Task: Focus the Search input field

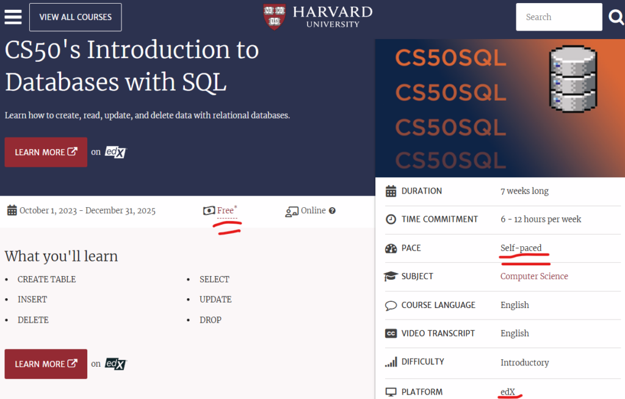Action: click(x=559, y=17)
